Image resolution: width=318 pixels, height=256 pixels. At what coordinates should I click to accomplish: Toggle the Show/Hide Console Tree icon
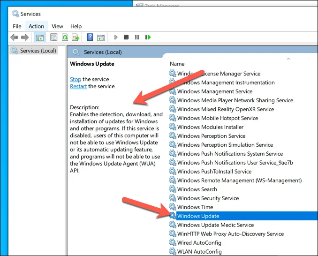(40, 38)
